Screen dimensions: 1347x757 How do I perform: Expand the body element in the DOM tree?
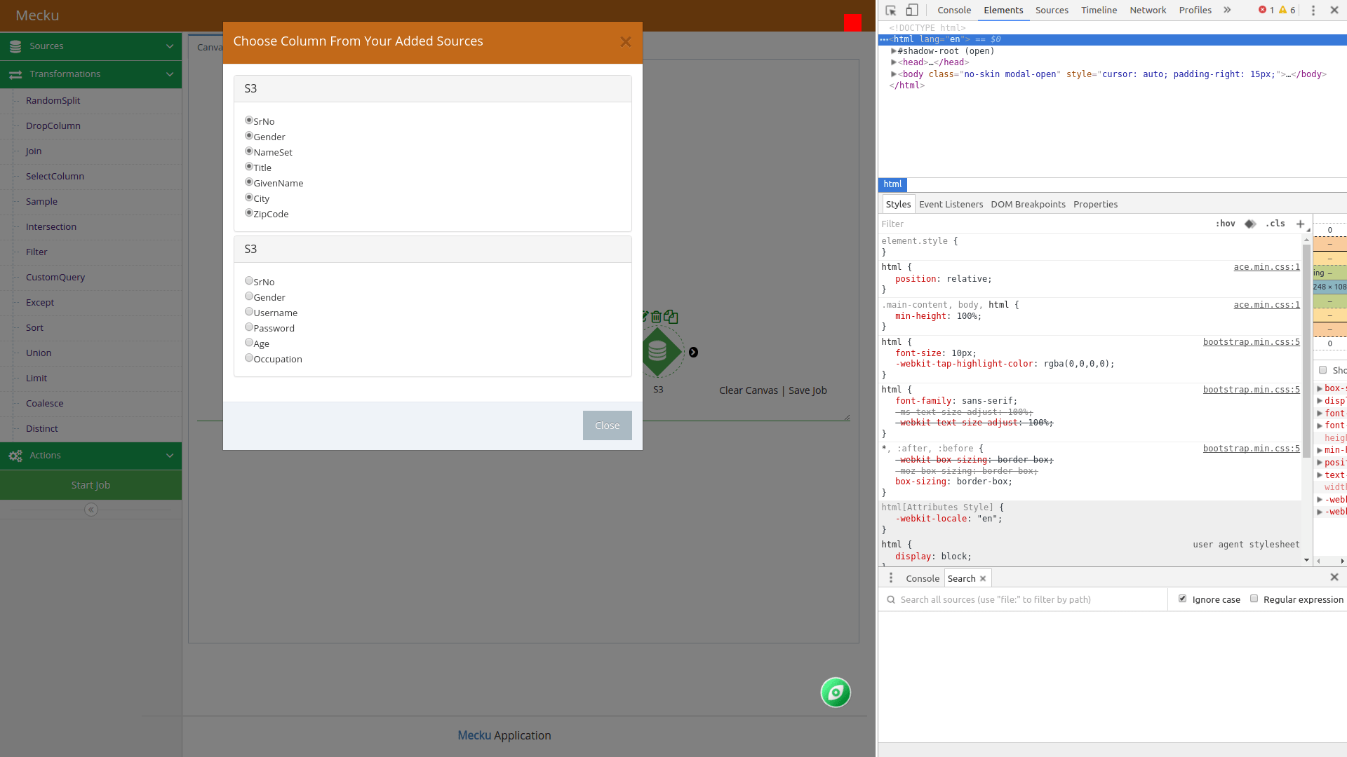(894, 74)
